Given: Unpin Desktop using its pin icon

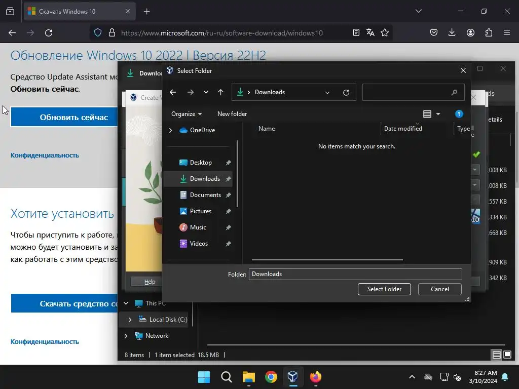Looking at the screenshot, I should (x=228, y=163).
